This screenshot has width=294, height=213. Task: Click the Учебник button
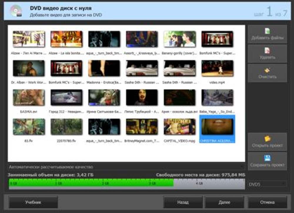click(33, 202)
